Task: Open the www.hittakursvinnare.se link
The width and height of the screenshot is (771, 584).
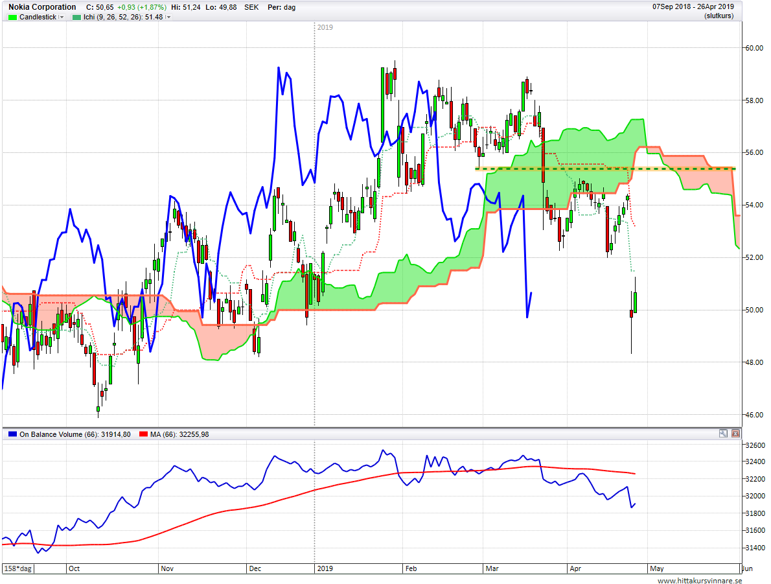Action: 700,581
